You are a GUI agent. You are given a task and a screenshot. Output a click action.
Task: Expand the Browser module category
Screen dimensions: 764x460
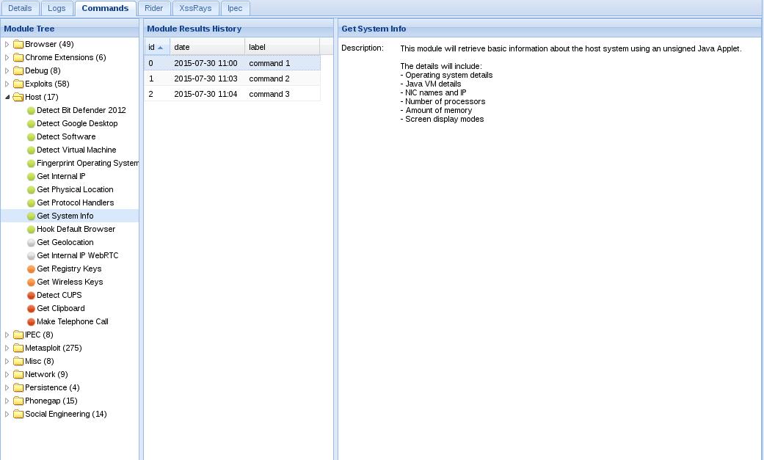(7, 44)
